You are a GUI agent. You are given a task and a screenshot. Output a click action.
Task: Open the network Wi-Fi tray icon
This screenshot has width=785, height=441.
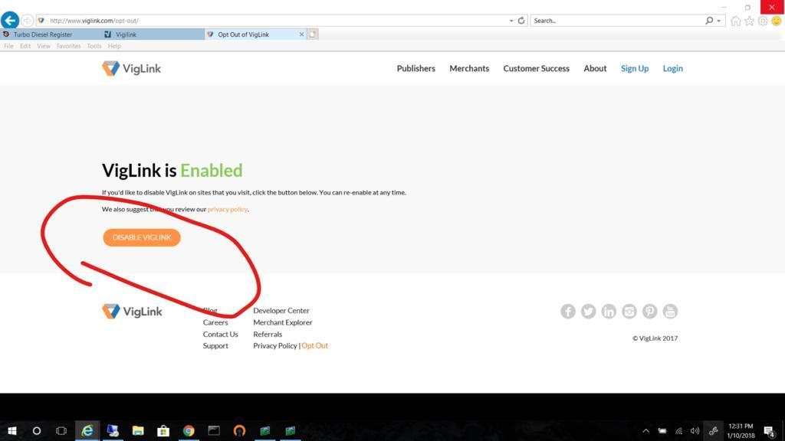[679, 430]
